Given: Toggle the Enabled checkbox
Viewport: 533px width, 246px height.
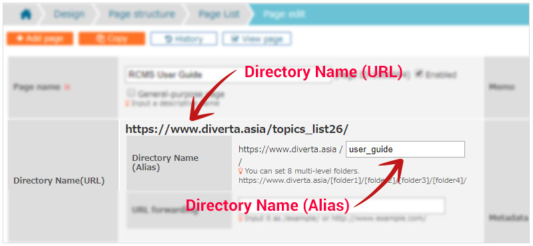Looking at the screenshot, I should (x=420, y=73).
